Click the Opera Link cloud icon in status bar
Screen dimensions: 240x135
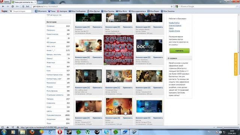click(x=7, y=127)
